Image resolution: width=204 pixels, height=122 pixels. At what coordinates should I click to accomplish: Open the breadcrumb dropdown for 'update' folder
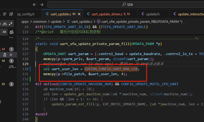[56, 21]
